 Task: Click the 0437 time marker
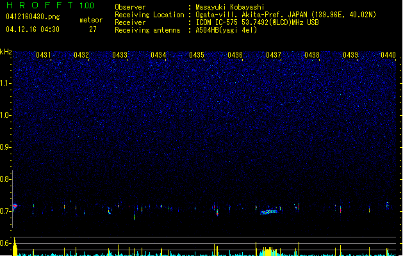tap(274, 55)
